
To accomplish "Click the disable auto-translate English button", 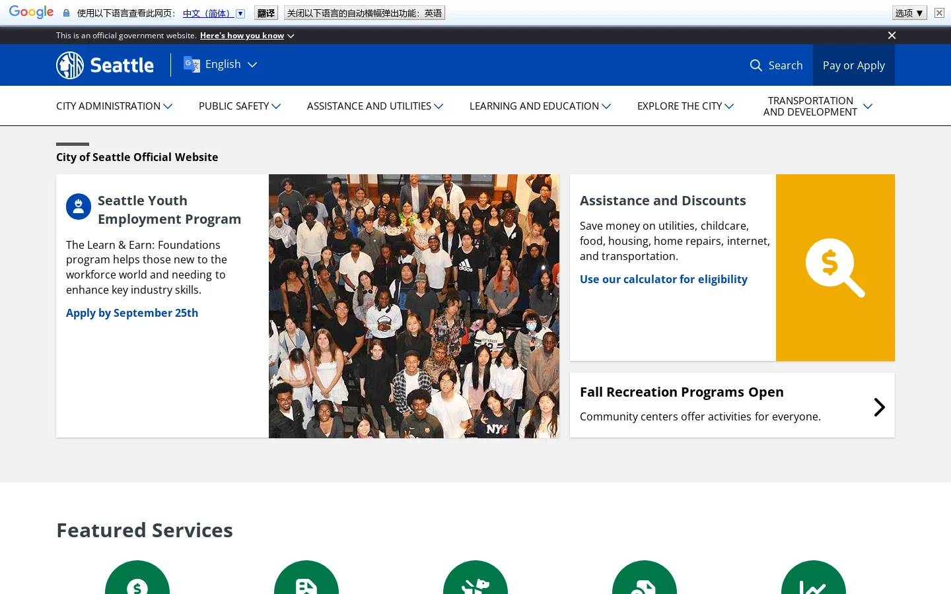I will pos(365,13).
